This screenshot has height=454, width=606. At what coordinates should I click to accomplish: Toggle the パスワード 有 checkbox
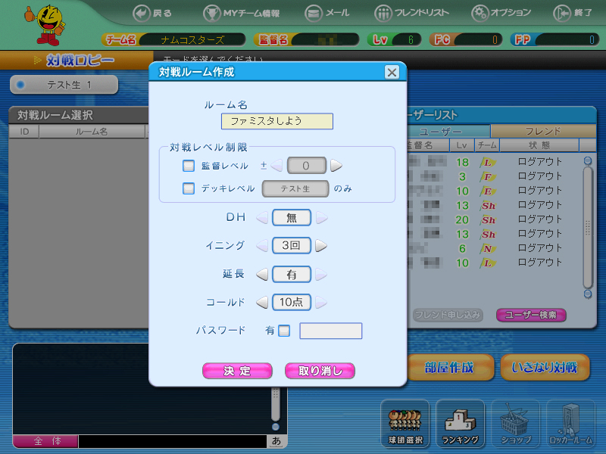tap(284, 331)
